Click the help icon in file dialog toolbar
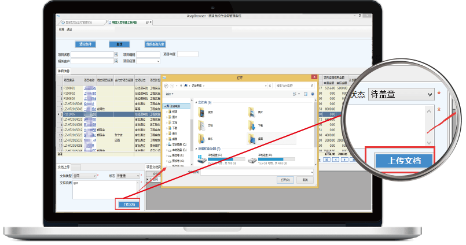The image size is (466, 245). (312, 92)
